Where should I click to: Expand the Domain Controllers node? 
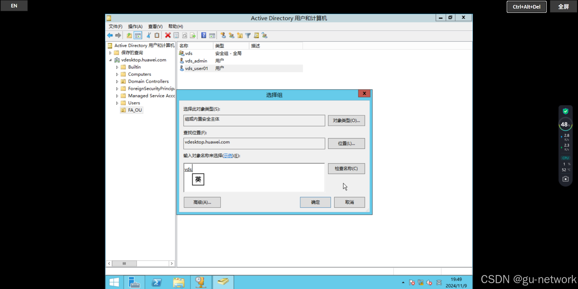117,82
